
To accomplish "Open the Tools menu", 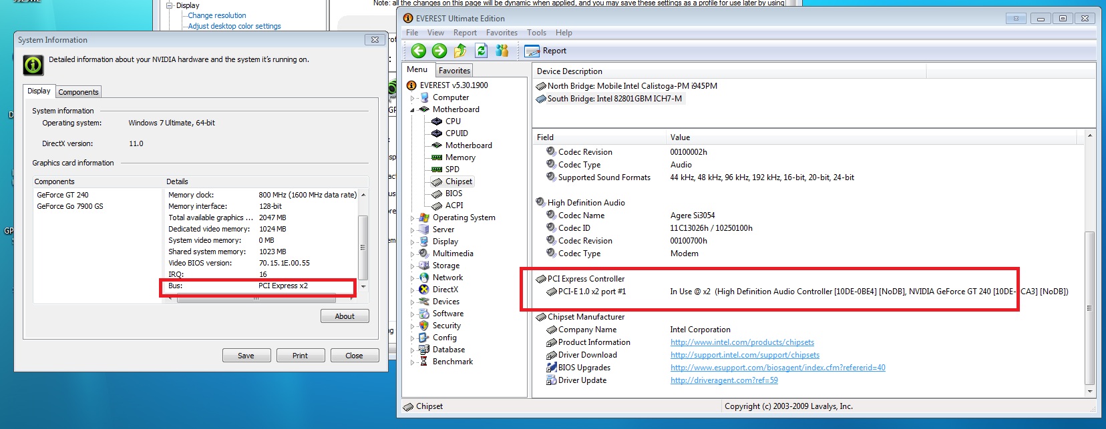I will point(536,33).
